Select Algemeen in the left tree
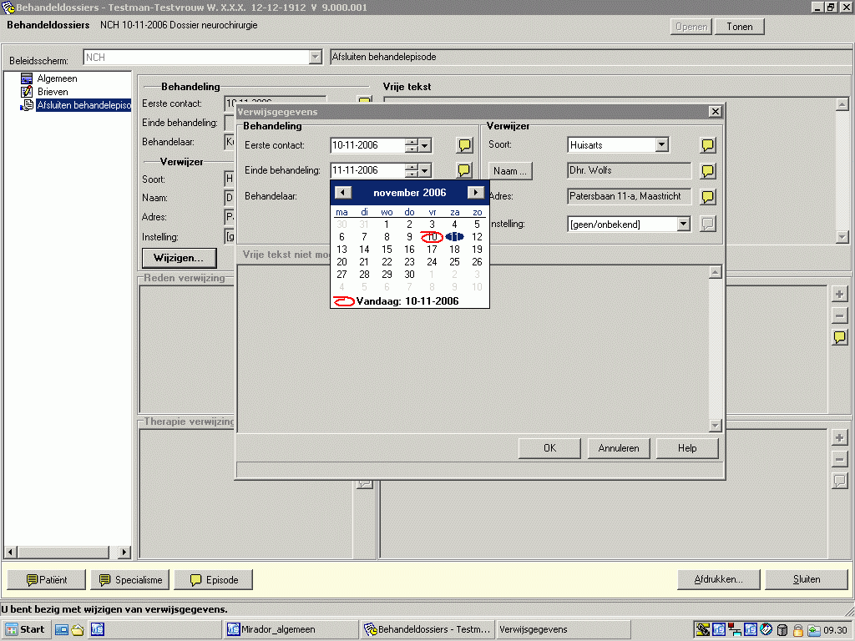855x641 pixels. pyautogui.click(x=57, y=78)
